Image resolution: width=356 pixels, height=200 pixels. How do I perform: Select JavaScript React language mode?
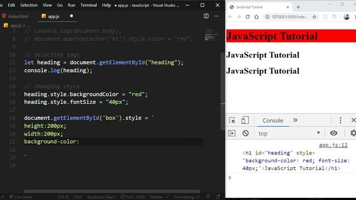(x=101, y=197)
